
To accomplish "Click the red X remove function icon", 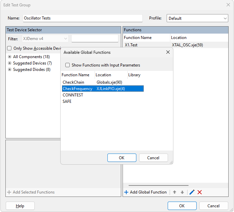I will (200, 192).
